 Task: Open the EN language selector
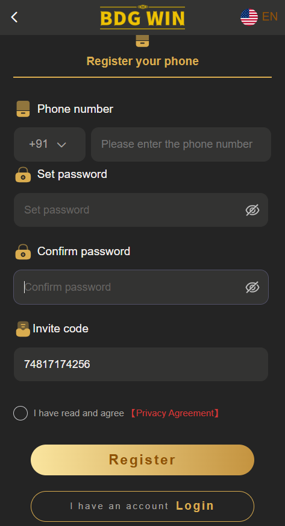coord(269,16)
